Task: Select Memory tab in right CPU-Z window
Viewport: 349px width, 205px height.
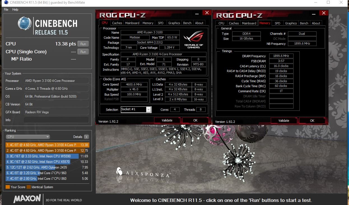Action: point(265,23)
